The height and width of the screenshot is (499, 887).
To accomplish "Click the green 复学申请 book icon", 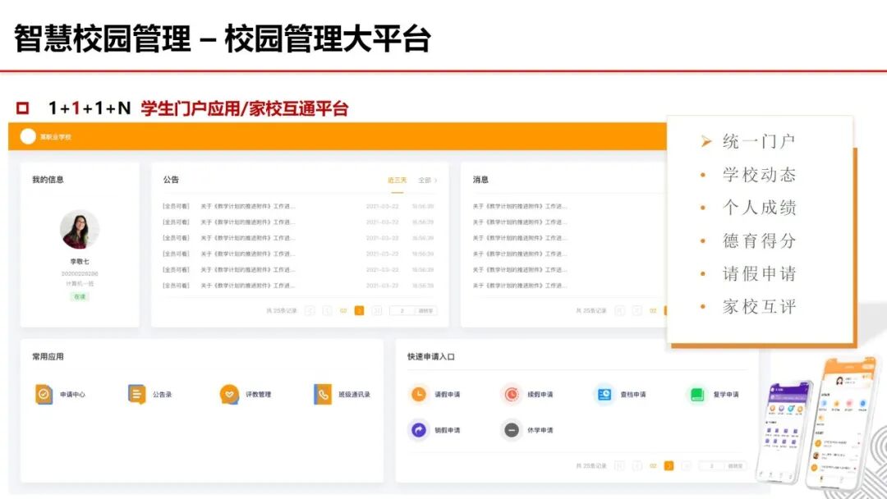I will (x=698, y=394).
